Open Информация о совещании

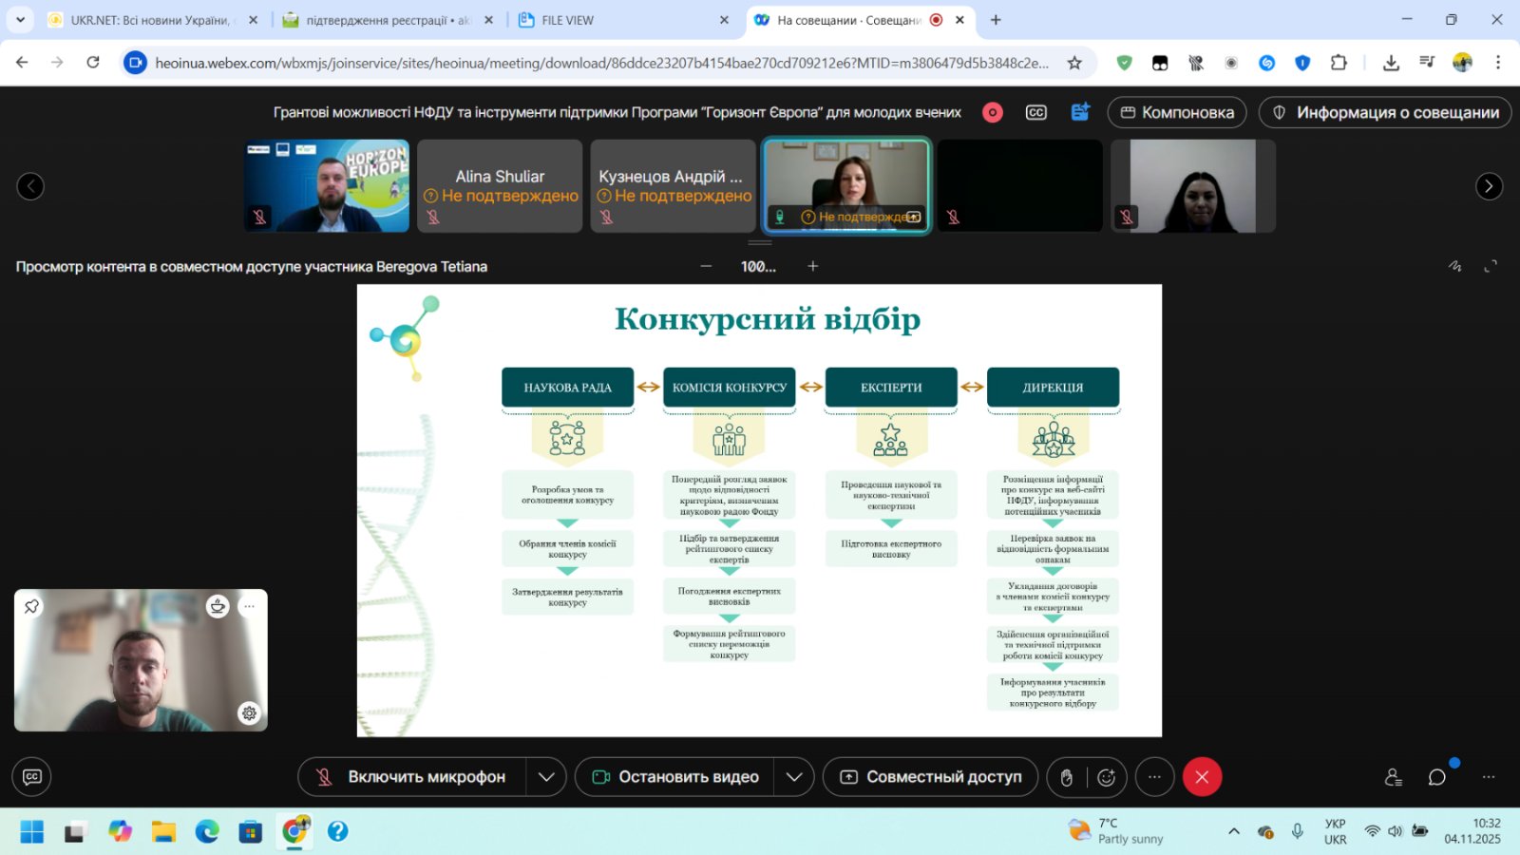[x=1384, y=112]
